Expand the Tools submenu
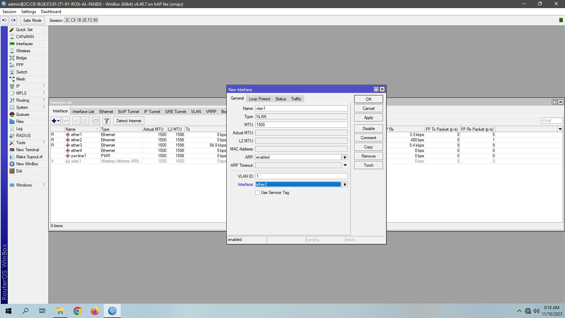Screen dimensions: 565x318 click(28, 143)
